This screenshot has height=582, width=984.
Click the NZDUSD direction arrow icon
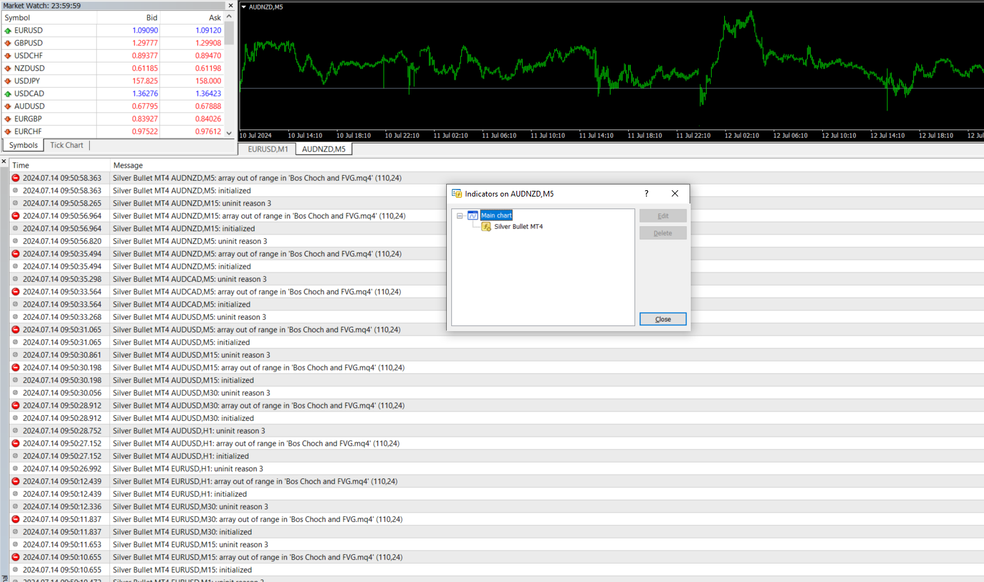coord(8,68)
